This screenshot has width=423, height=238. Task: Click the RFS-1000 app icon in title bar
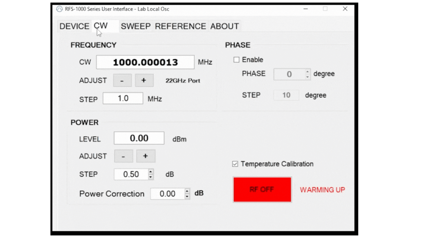59,9
